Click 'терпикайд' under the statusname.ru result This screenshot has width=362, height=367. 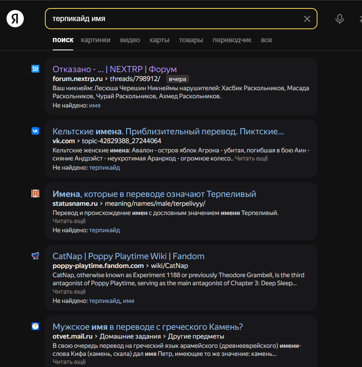[x=104, y=230]
